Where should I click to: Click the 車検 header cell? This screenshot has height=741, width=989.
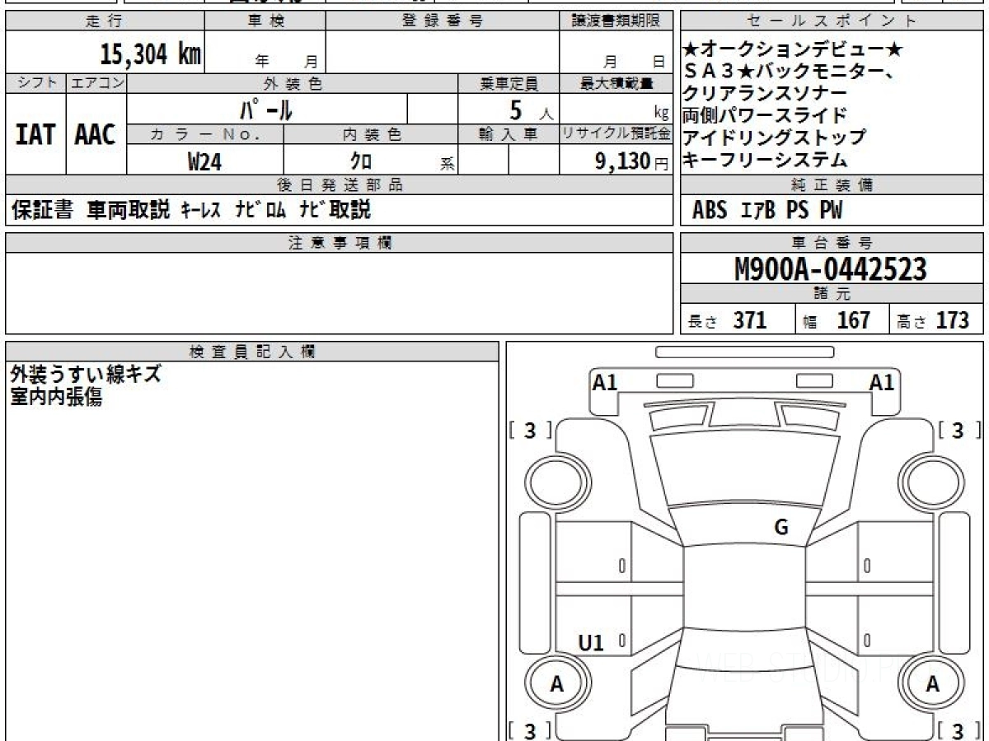point(265,21)
